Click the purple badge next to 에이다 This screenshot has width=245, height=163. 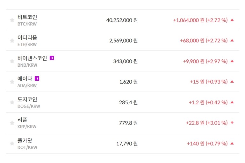(37, 78)
